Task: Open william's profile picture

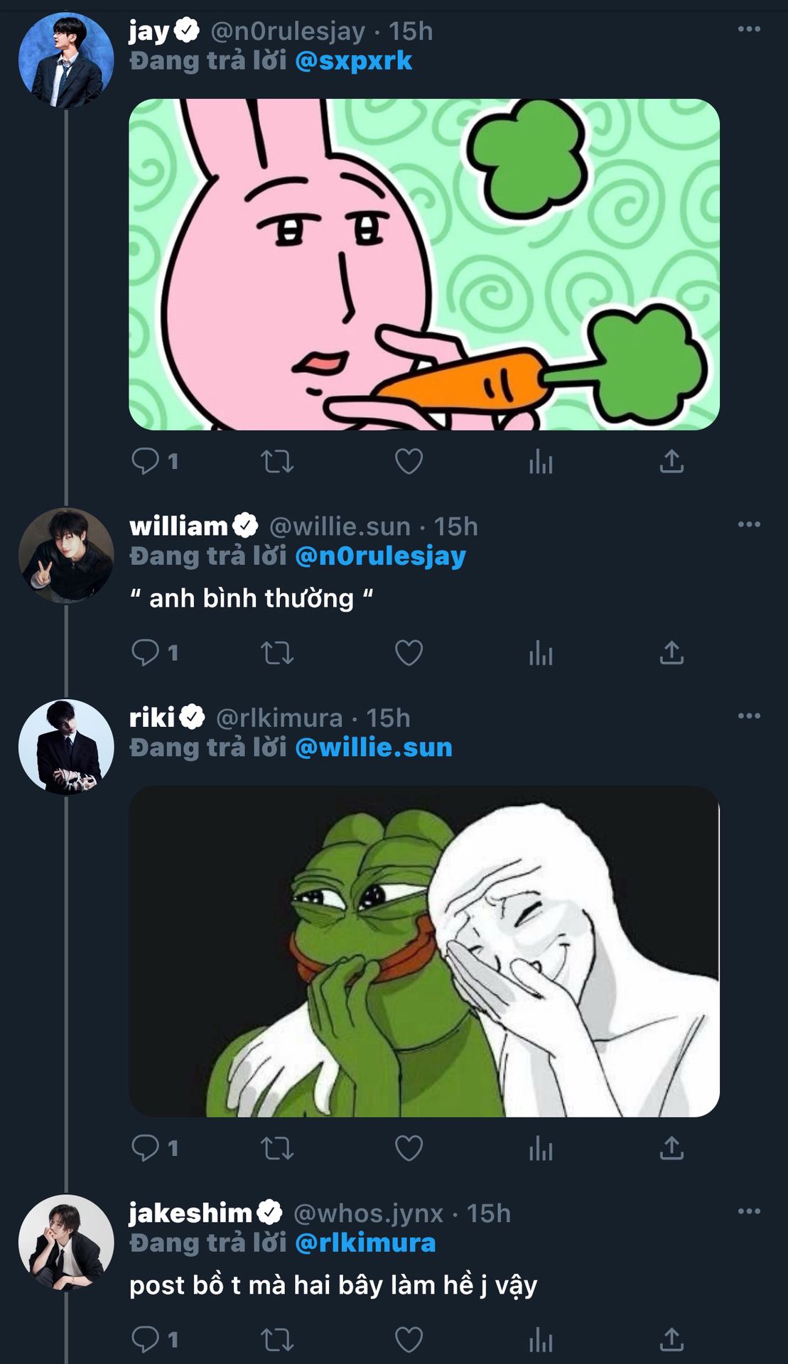Action: [x=66, y=556]
